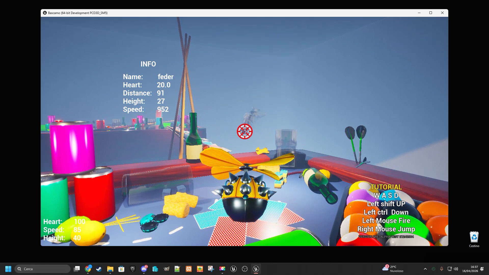489x275 pixels.
Task: Open volume control in system tray
Action: pyautogui.click(x=456, y=269)
